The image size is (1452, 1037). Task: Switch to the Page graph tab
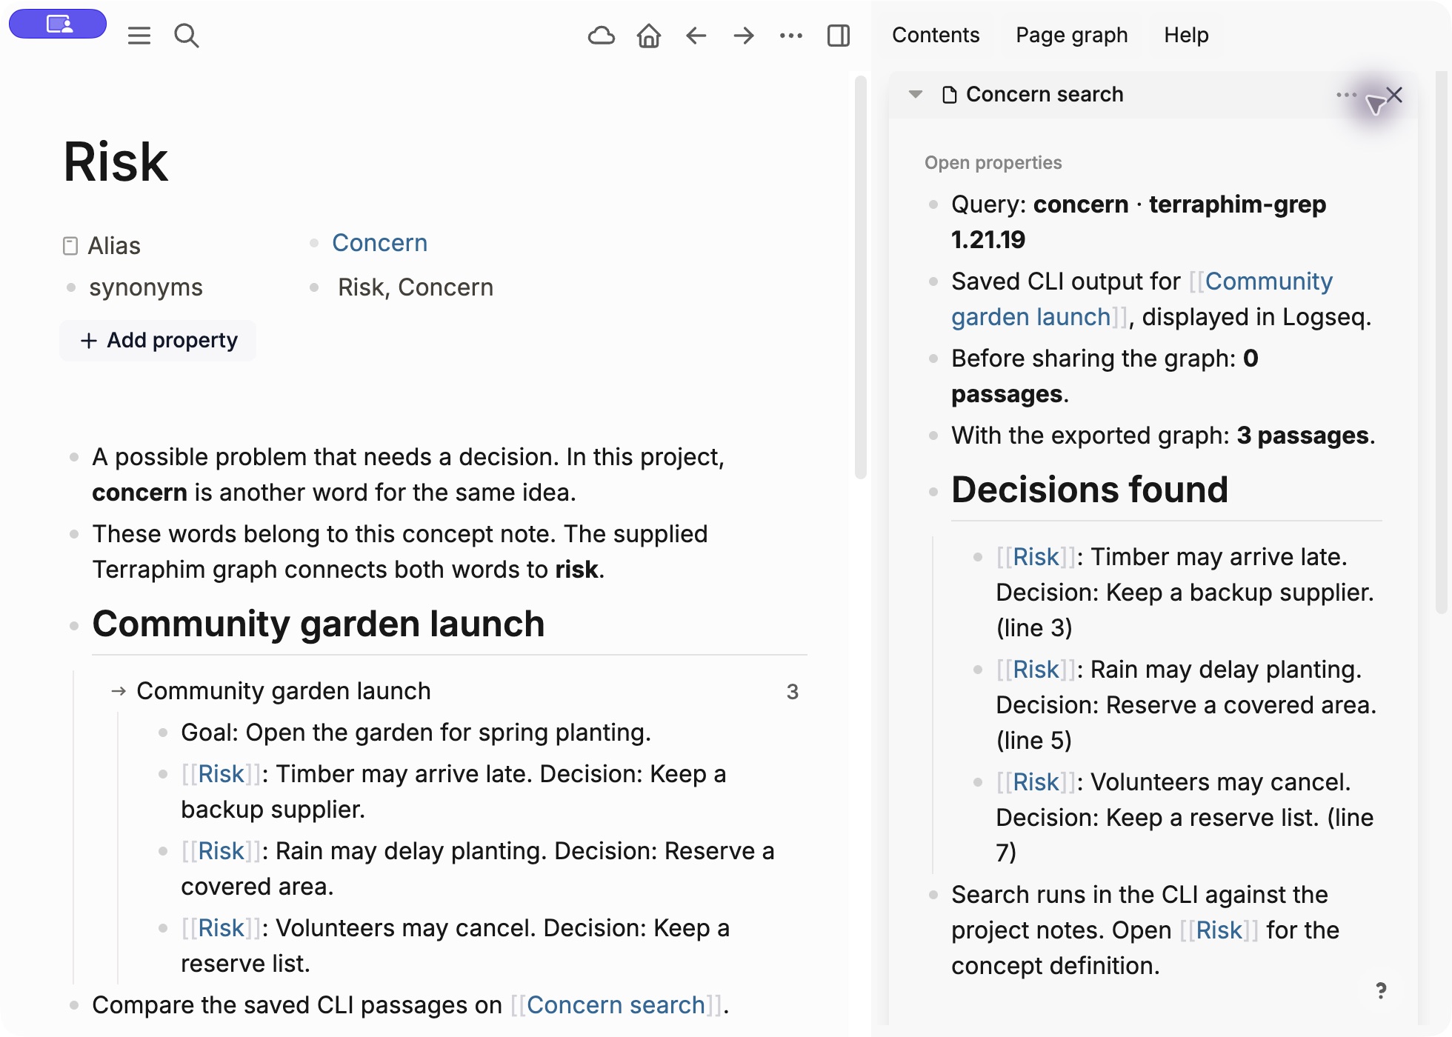point(1072,35)
